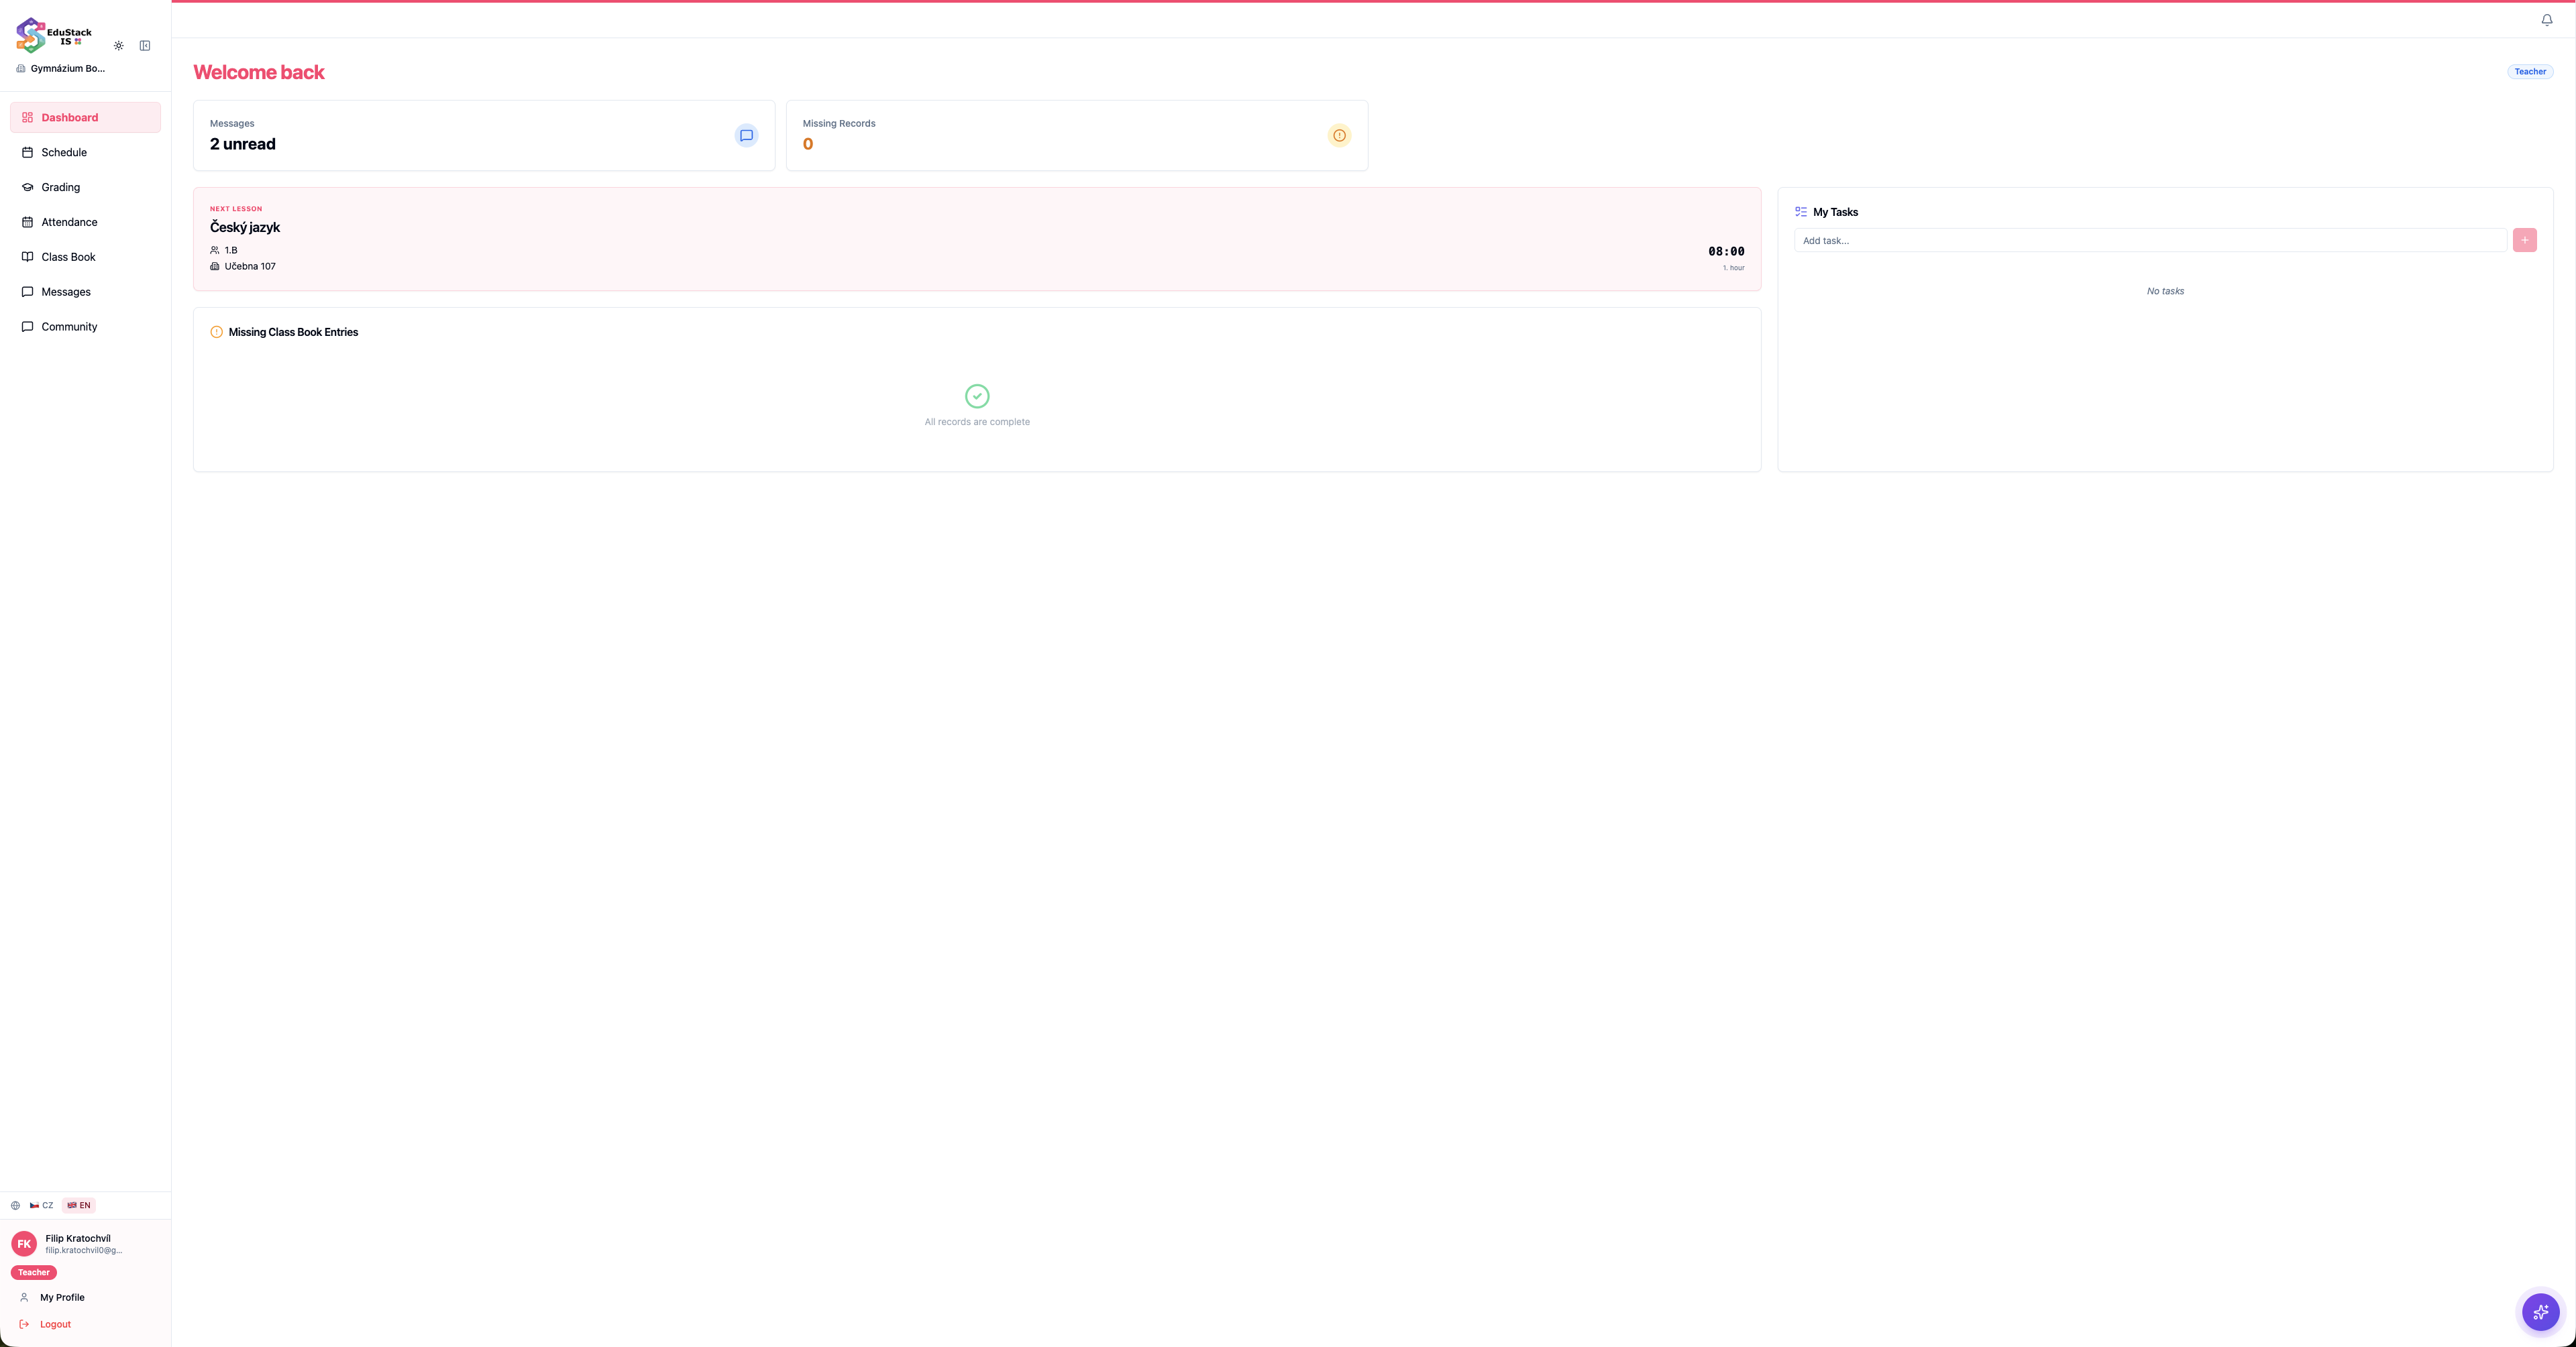Open the Class Book menu item

coord(85,257)
